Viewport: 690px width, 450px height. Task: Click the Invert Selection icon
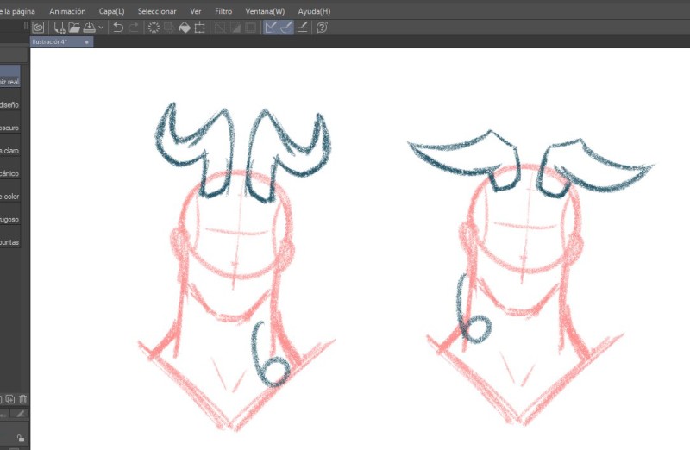tap(235, 28)
